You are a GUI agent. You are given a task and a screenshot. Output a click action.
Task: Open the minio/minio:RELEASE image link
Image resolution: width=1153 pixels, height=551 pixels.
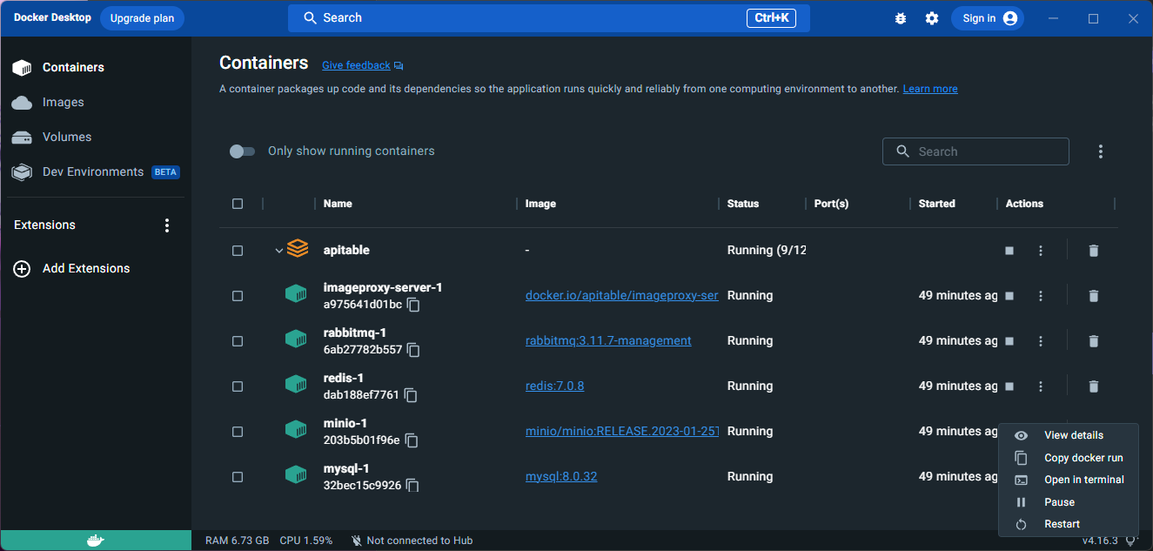point(622,432)
